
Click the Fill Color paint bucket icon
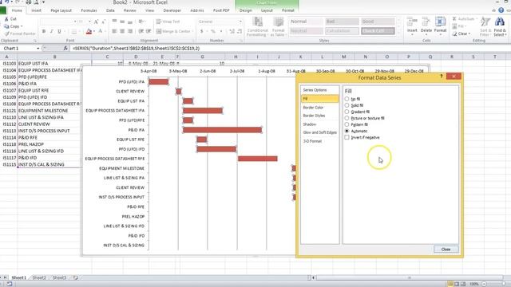tap(89, 32)
